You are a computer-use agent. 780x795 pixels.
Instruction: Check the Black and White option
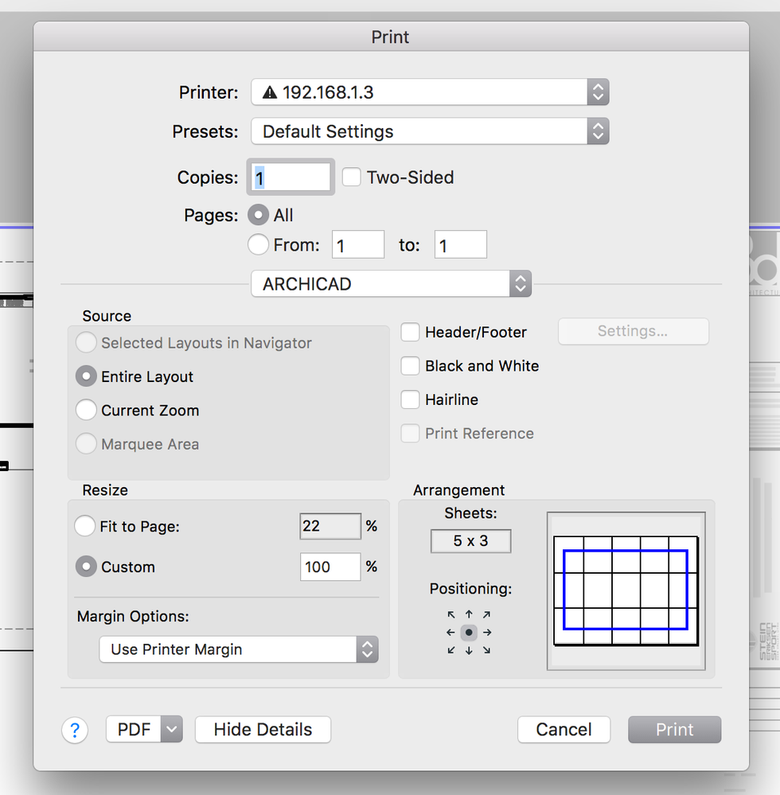click(x=410, y=366)
